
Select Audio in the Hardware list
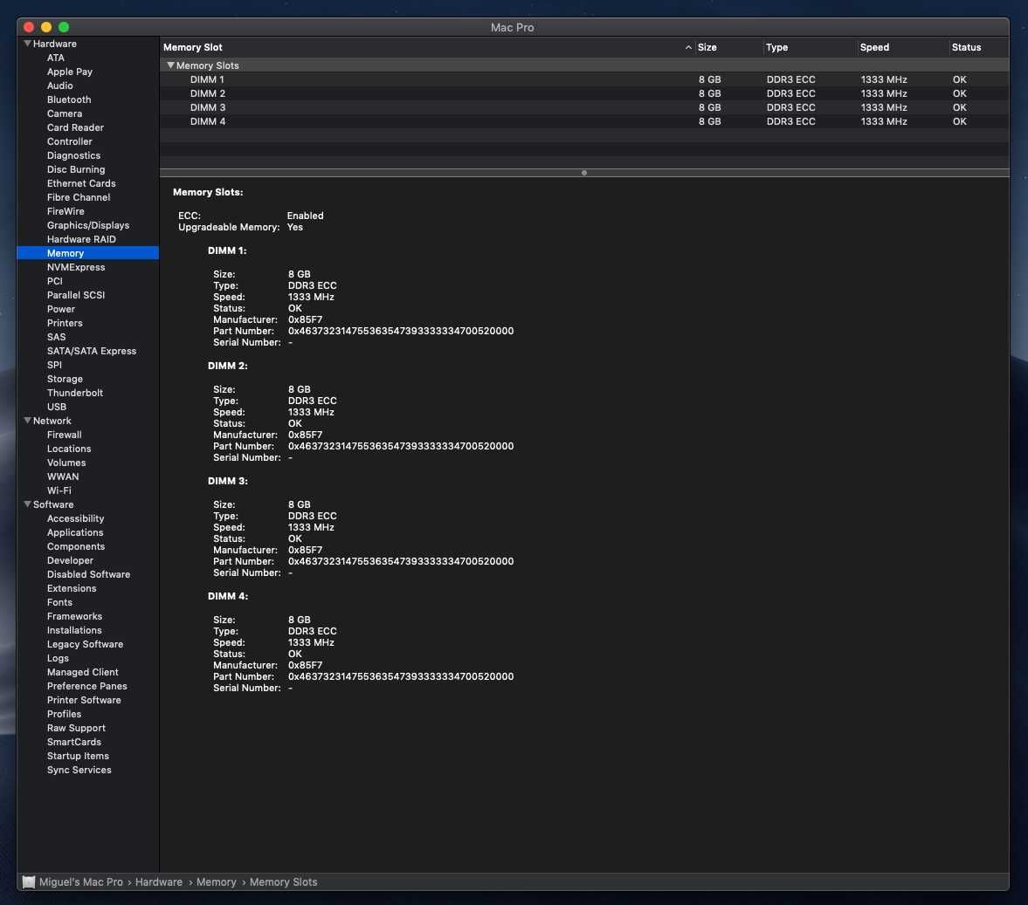[x=59, y=86]
